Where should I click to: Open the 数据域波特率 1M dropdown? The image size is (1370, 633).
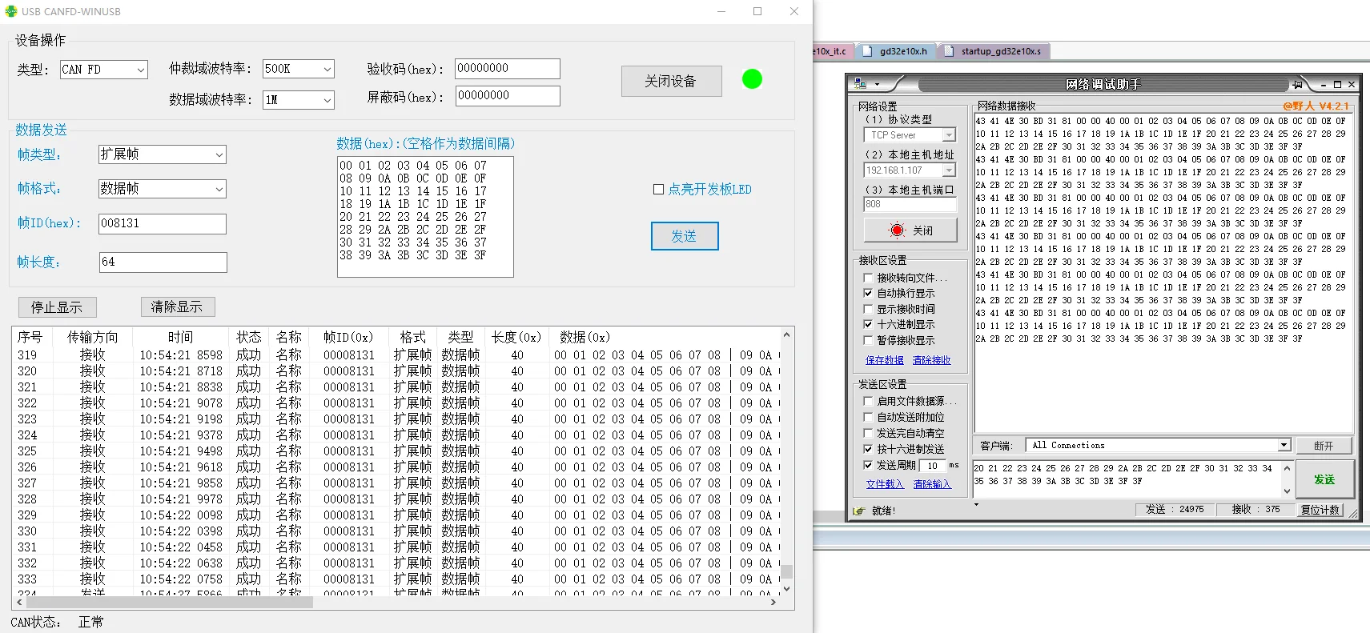[x=298, y=100]
